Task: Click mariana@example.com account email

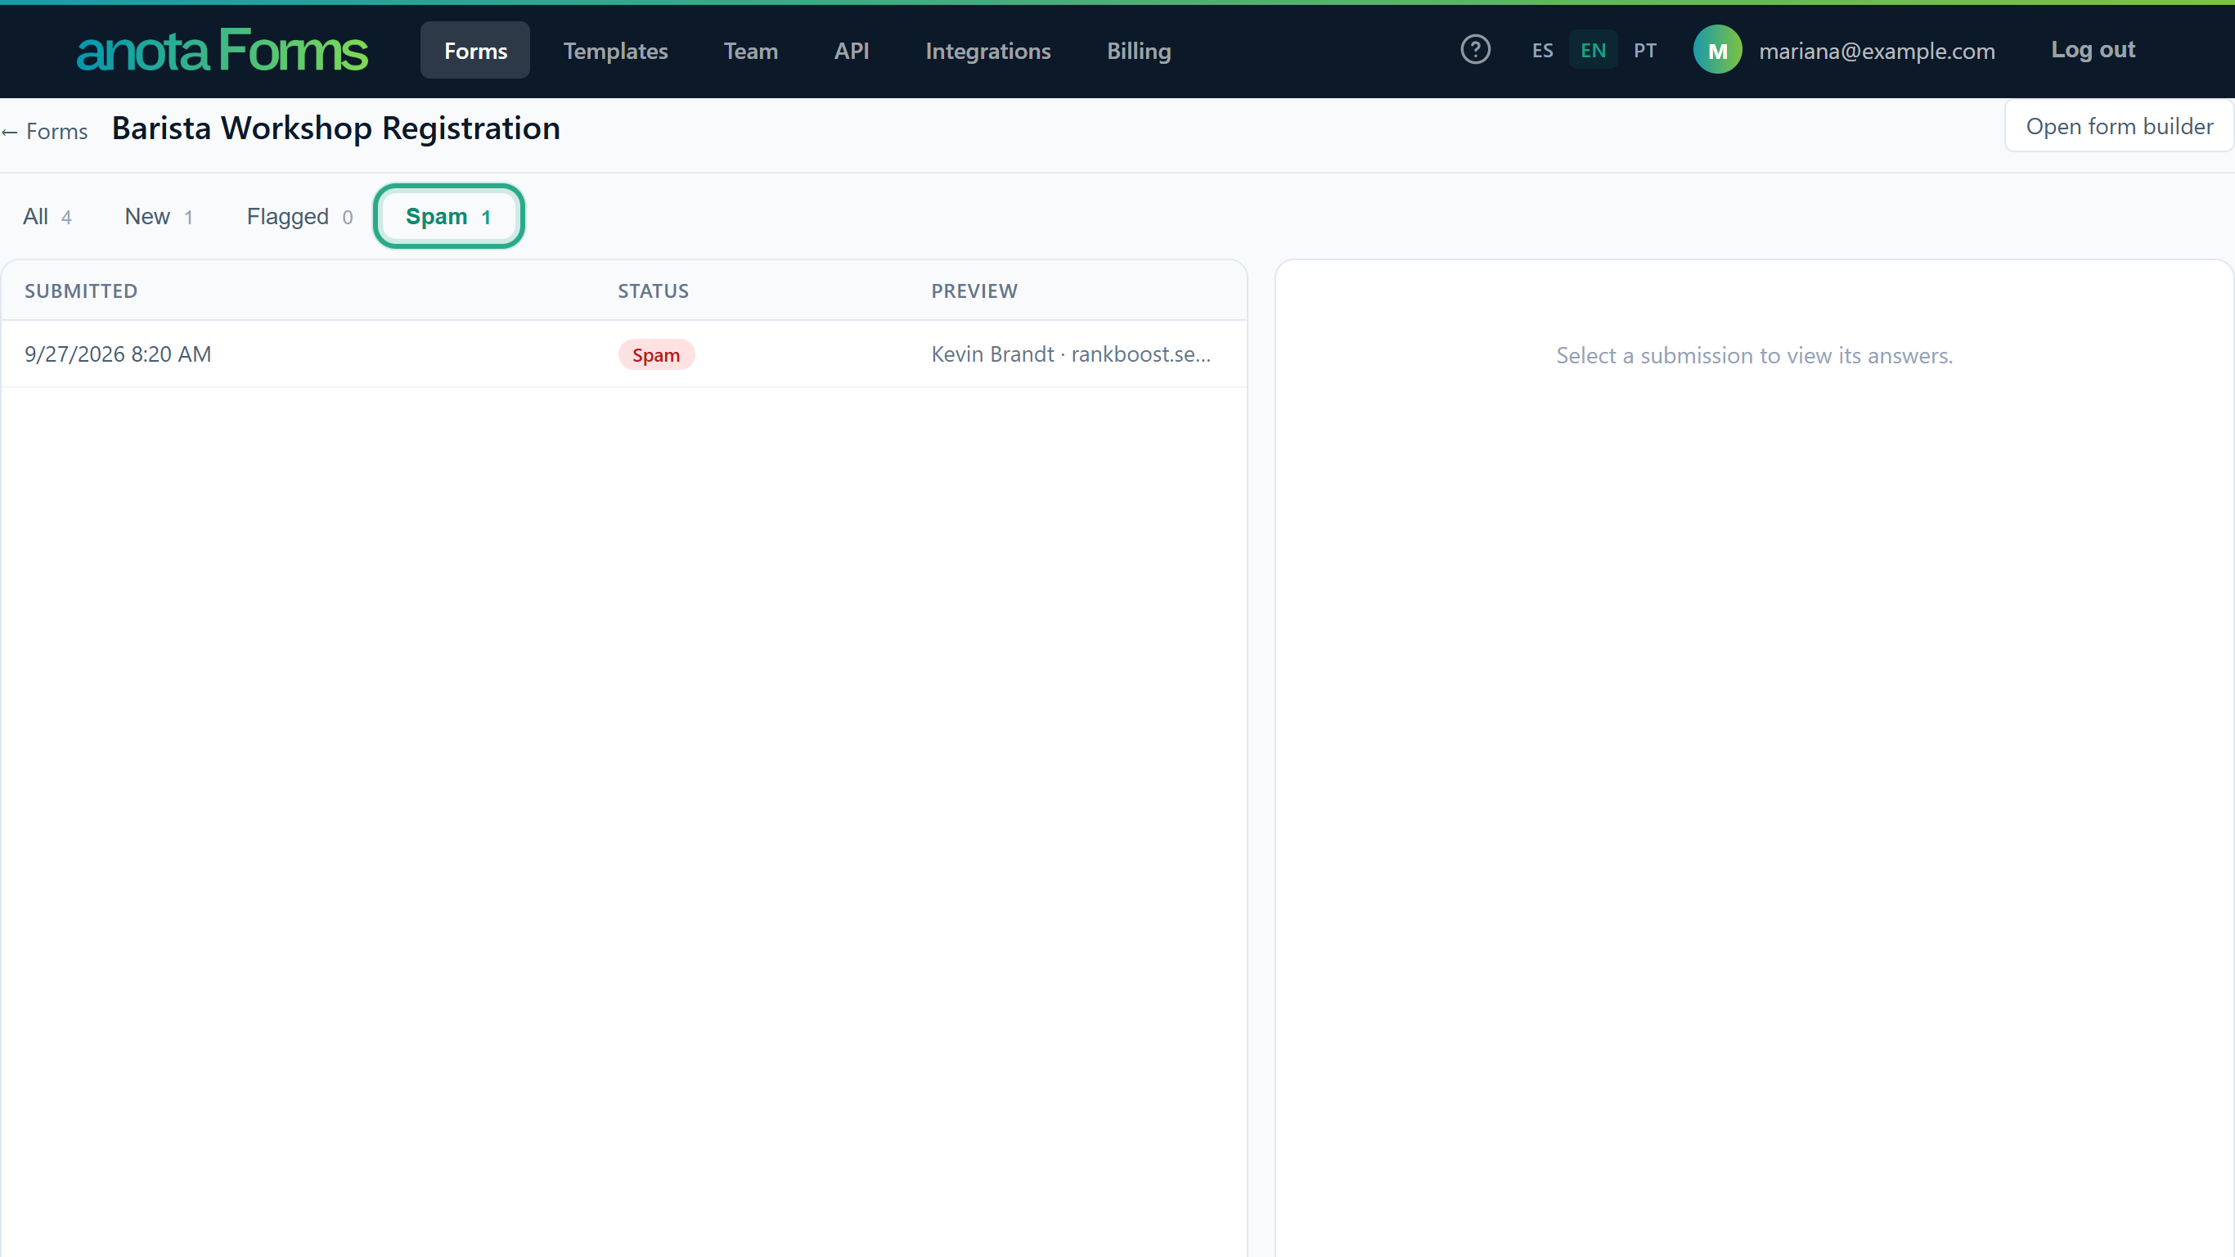Action: pyautogui.click(x=1877, y=52)
